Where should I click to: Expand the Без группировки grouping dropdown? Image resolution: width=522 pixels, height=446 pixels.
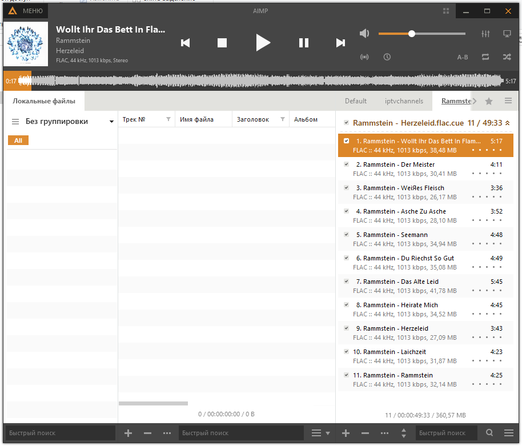point(111,122)
